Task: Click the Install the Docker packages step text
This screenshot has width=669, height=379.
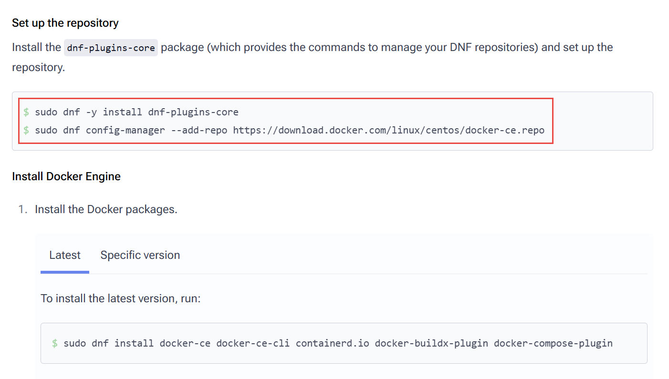Action: click(106, 209)
